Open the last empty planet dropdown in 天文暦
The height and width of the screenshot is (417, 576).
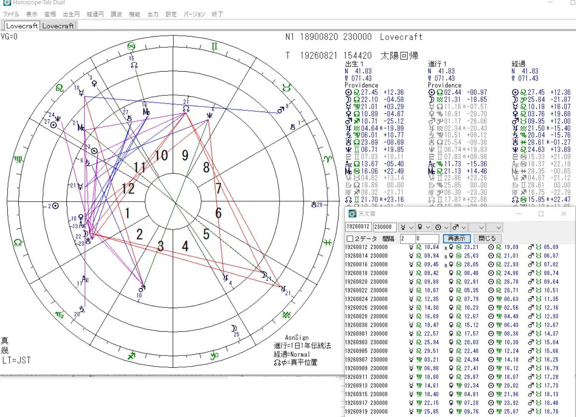tap(494, 227)
